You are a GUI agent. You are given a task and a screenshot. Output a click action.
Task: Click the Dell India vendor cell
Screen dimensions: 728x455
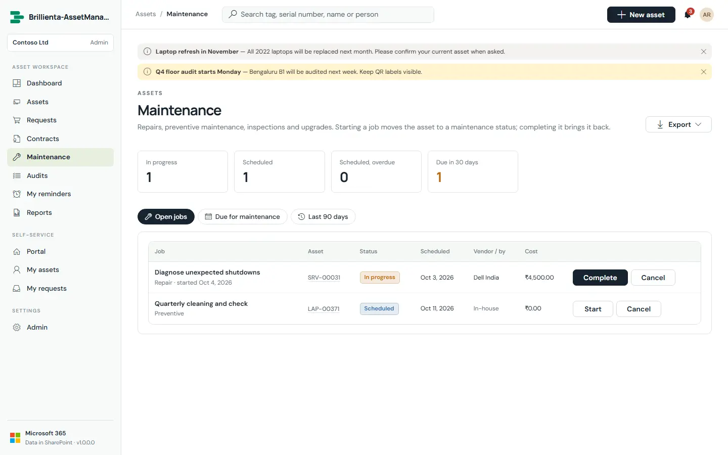click(486, 278)
